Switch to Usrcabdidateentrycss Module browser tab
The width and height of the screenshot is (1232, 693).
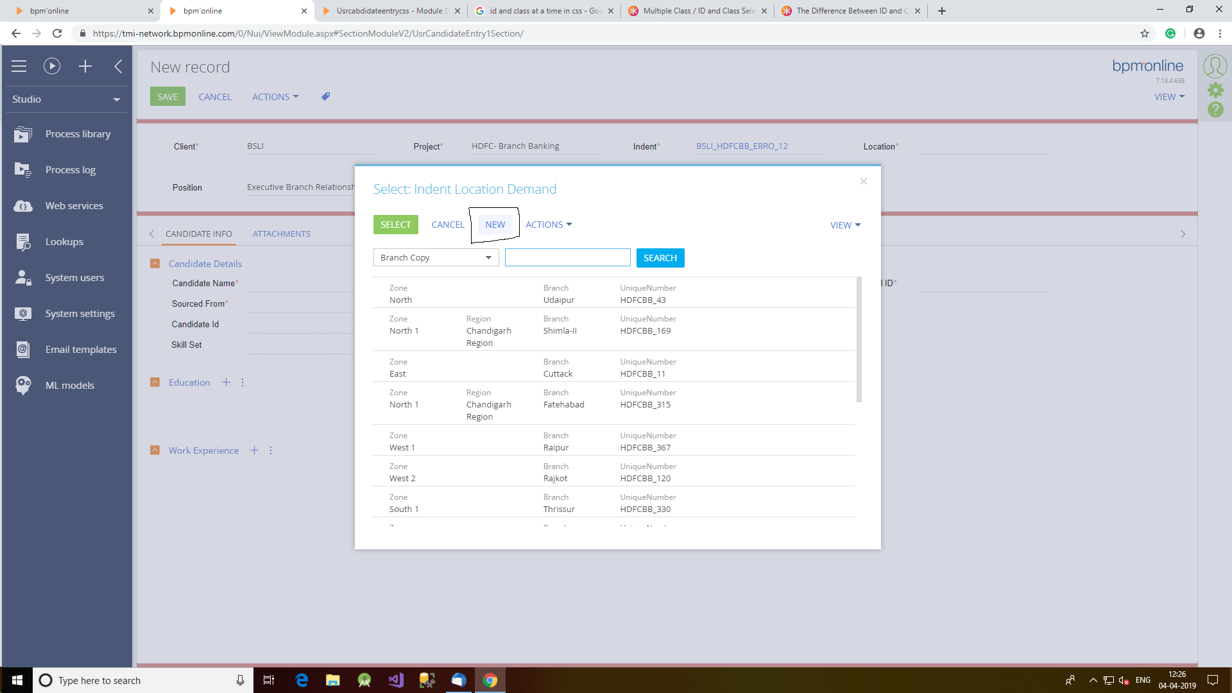391,11
